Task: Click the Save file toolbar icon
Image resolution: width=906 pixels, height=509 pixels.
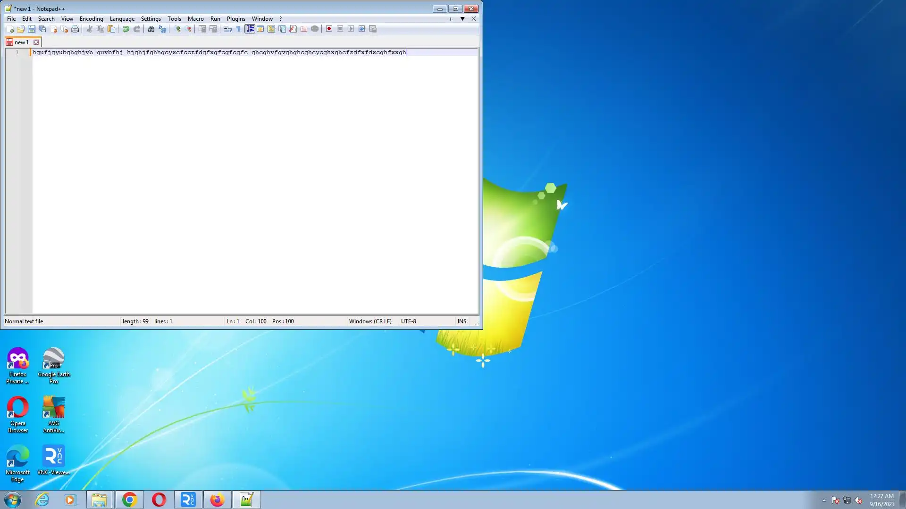Action: [32, 29]
